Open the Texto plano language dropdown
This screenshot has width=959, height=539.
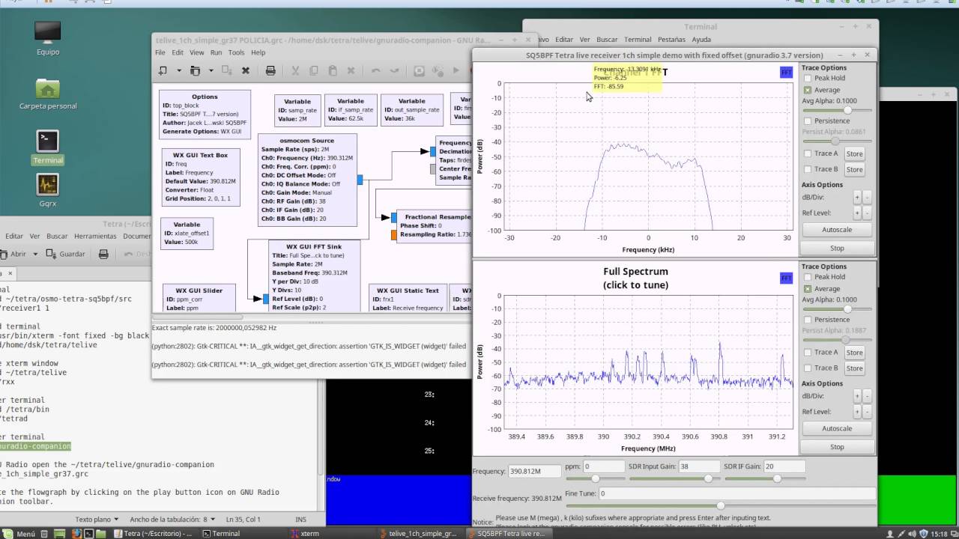[97, 520]
